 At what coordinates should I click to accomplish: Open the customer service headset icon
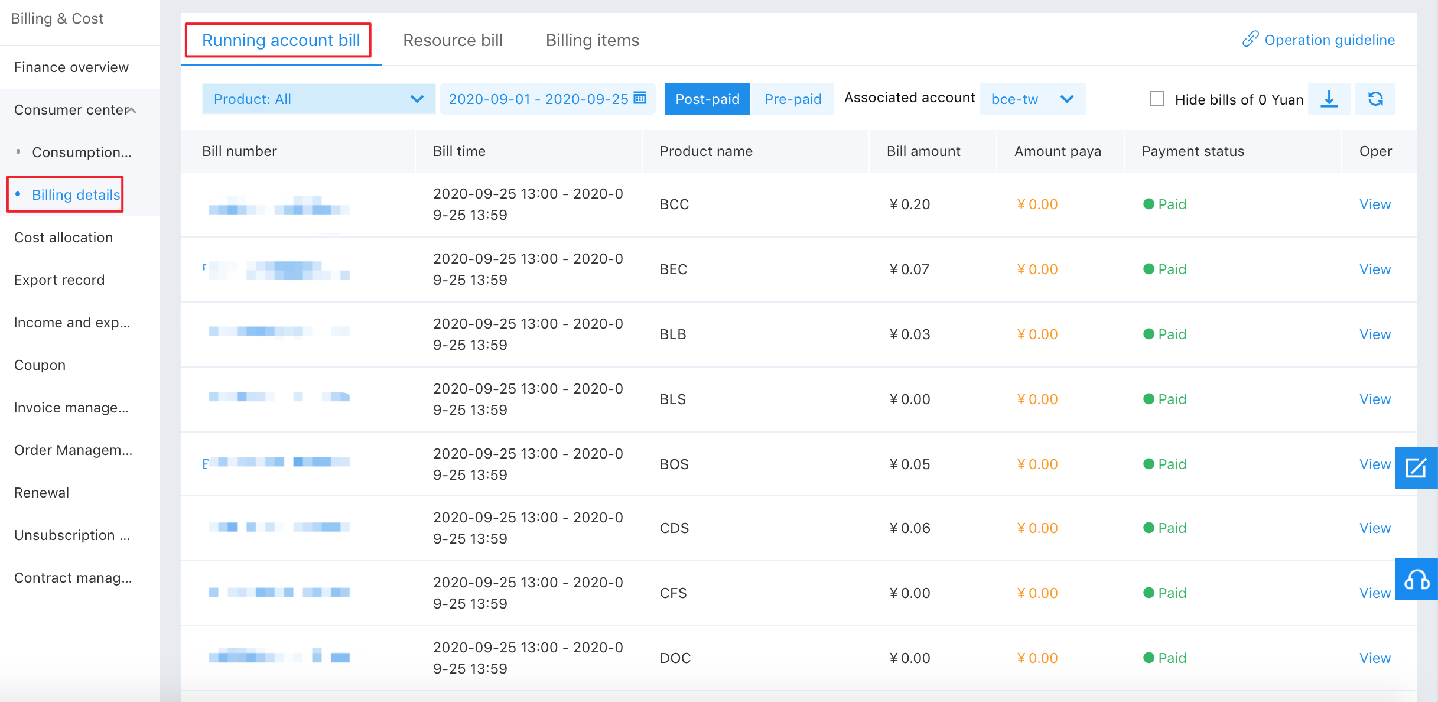1416,579
